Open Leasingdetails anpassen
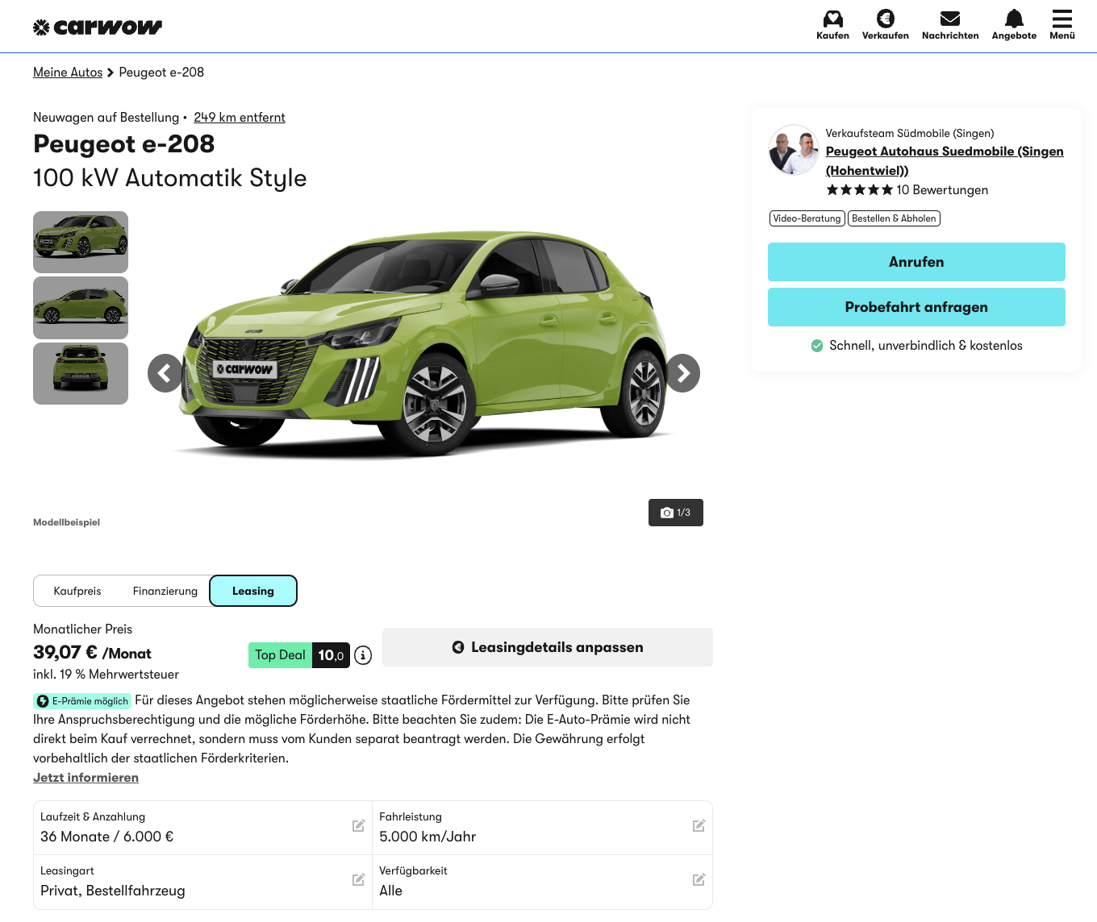Image resolution: width=1097 pixels, height=922 pixels. 547,647
